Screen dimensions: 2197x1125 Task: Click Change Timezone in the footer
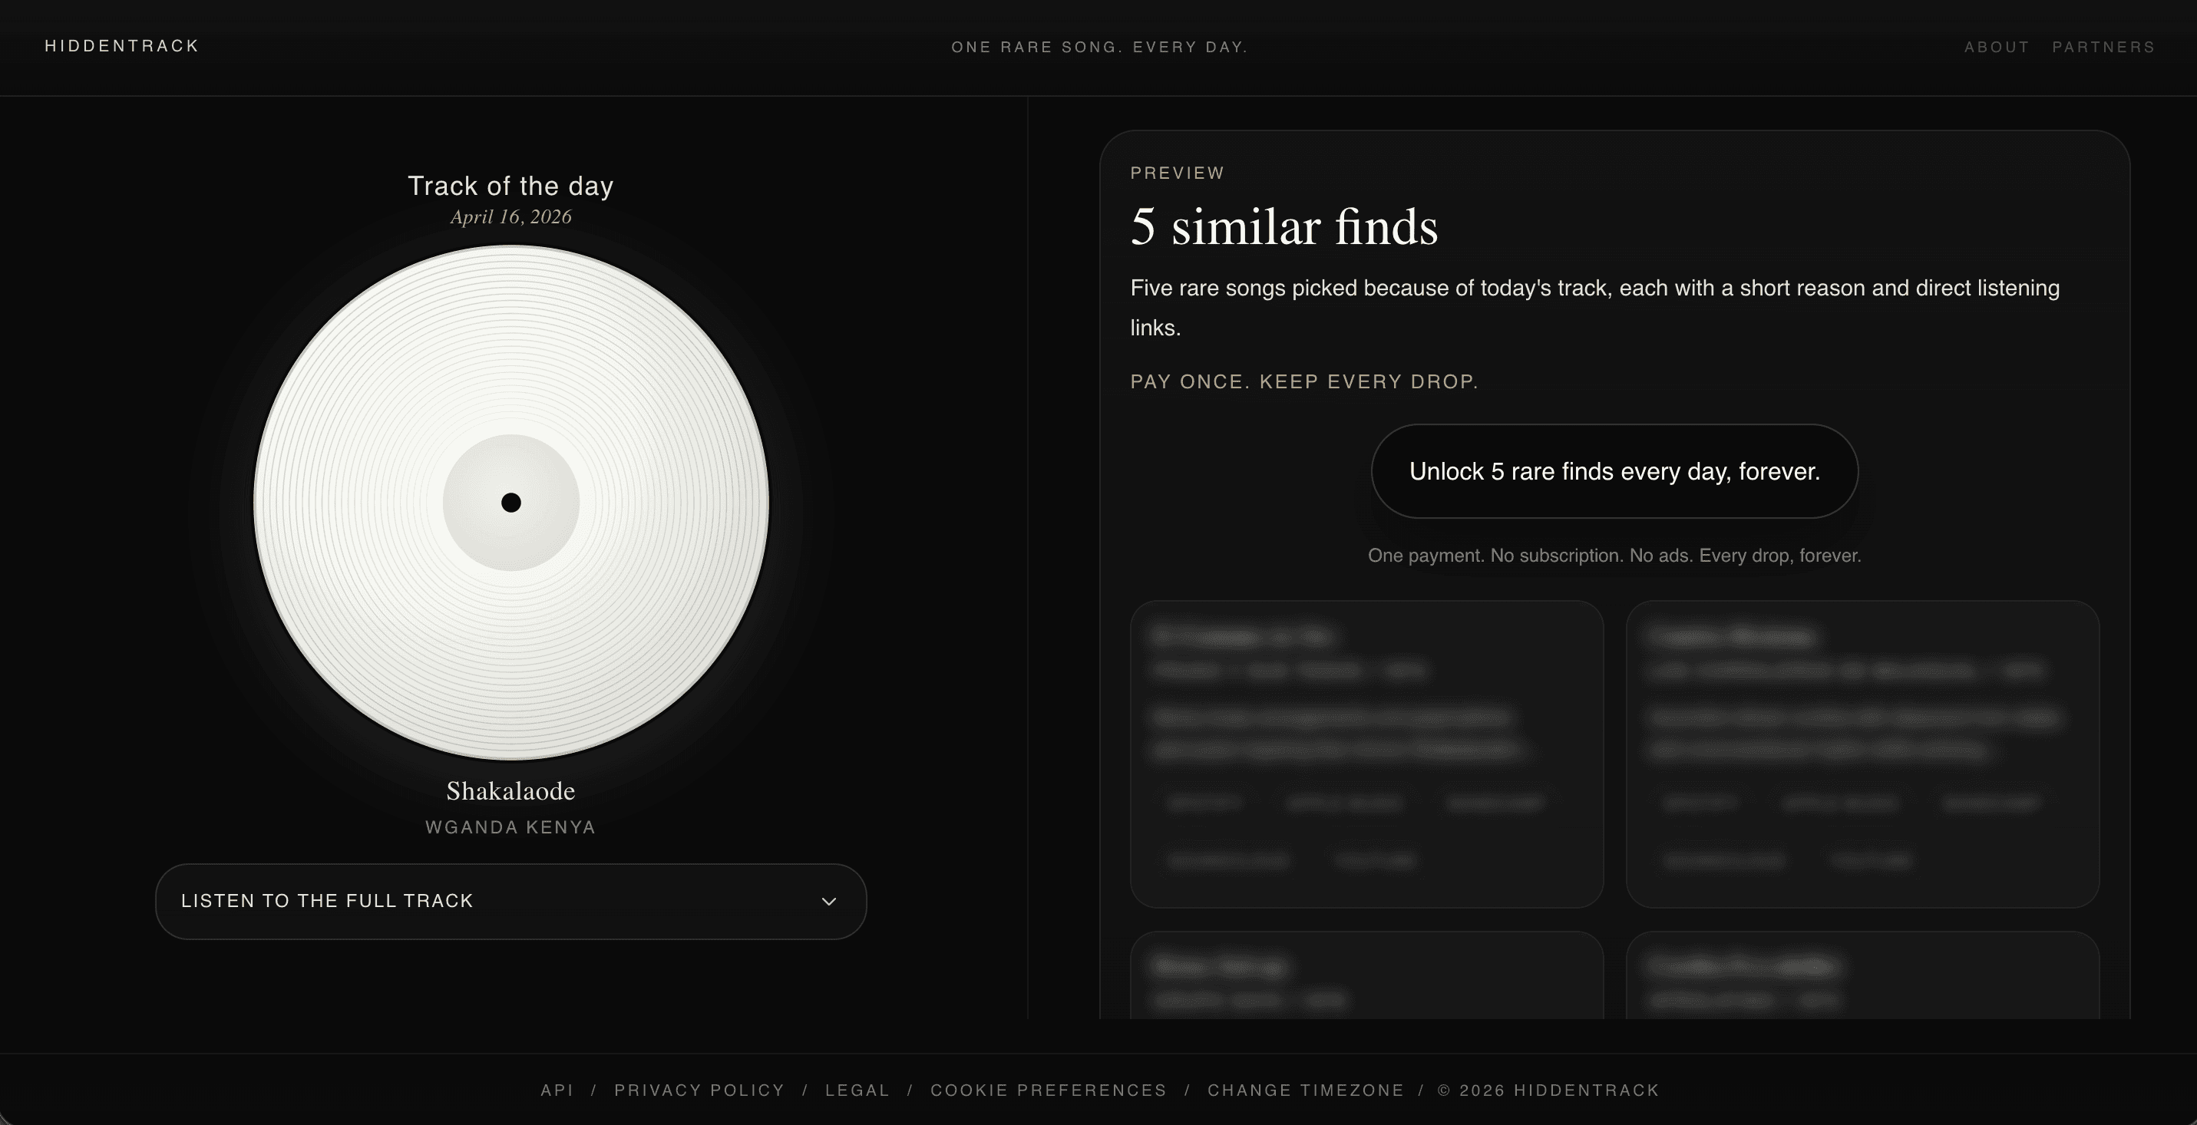(1305, 1090)
